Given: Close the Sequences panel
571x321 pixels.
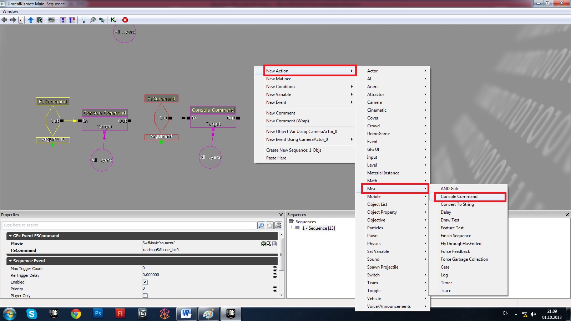Looking at the screenshot, I should click(567, 215).
